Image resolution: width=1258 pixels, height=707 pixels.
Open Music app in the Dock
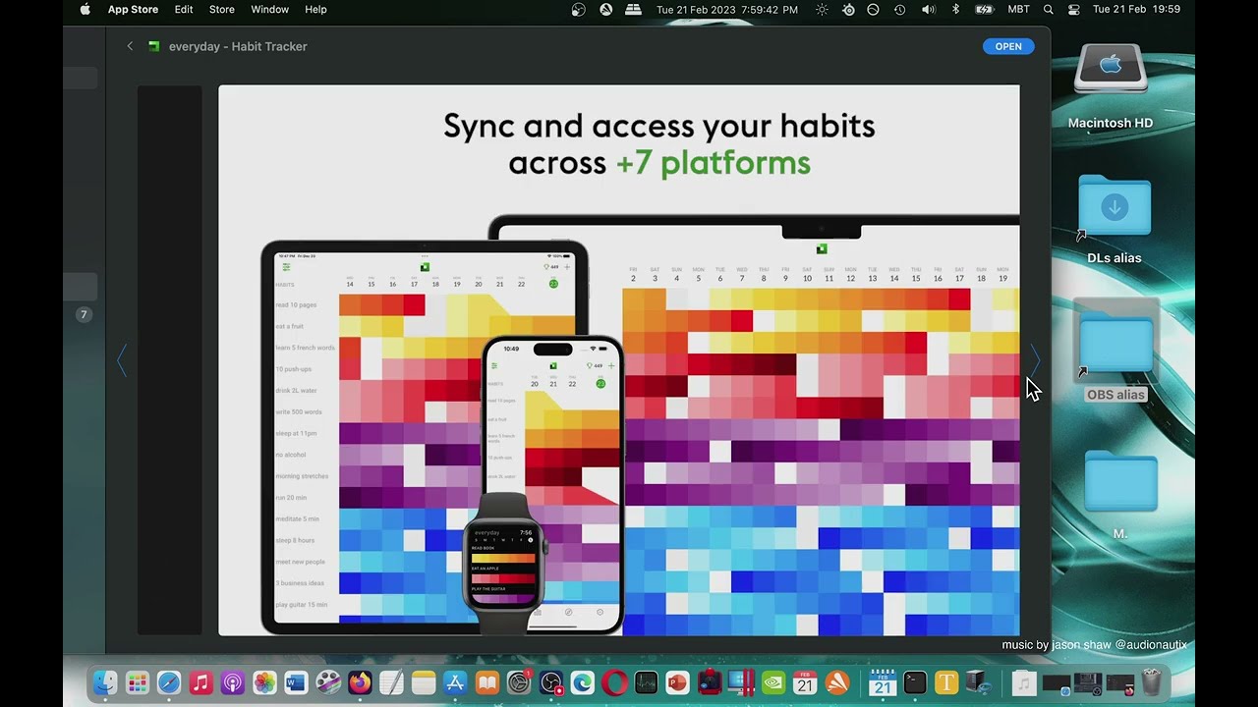click(200, 682)
